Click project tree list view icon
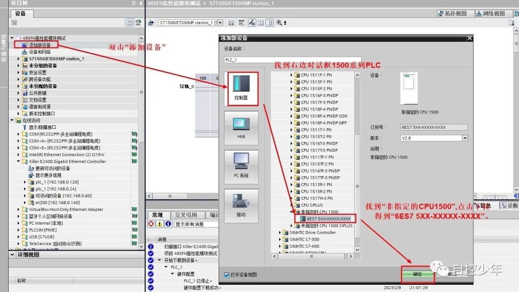The height and width of the screenshot is (292, 519). [130, 23]
